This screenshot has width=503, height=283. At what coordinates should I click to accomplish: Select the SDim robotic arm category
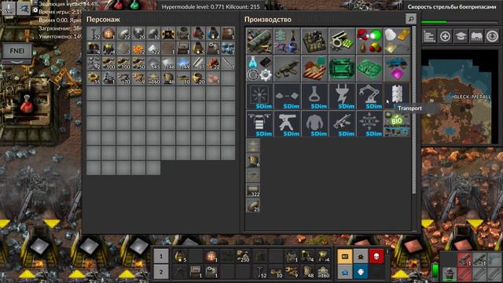(369, 96)
